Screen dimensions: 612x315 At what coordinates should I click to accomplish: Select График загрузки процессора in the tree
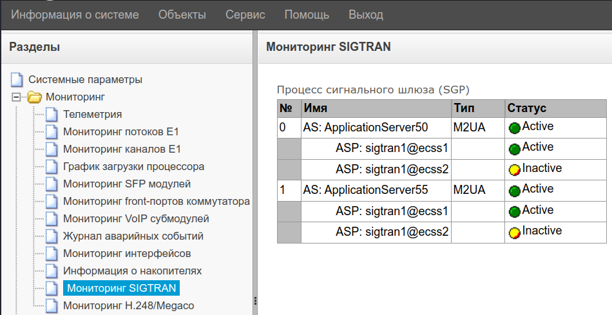(x=133, y=167)
